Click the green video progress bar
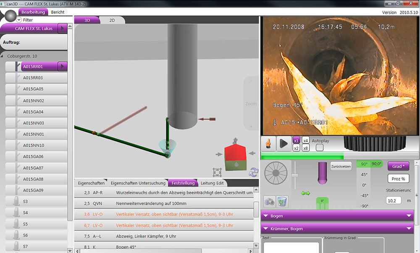This screenshot has height=253, width=420. coord(302,157)
